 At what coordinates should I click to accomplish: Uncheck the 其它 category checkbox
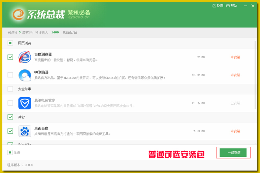pyautogui.click(x=10, y=117)
